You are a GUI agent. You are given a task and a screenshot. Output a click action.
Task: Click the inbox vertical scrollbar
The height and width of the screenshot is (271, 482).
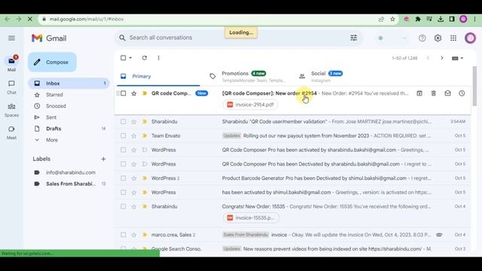(474, 86)
